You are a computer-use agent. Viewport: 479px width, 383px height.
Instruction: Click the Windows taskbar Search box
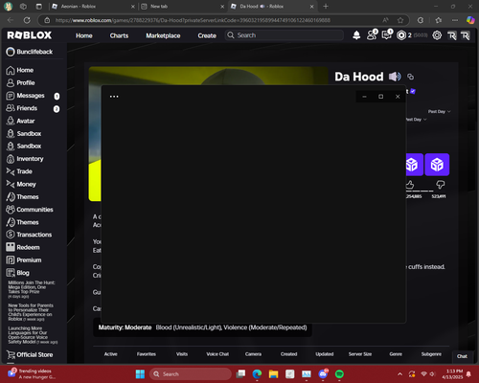coord(191,374)
